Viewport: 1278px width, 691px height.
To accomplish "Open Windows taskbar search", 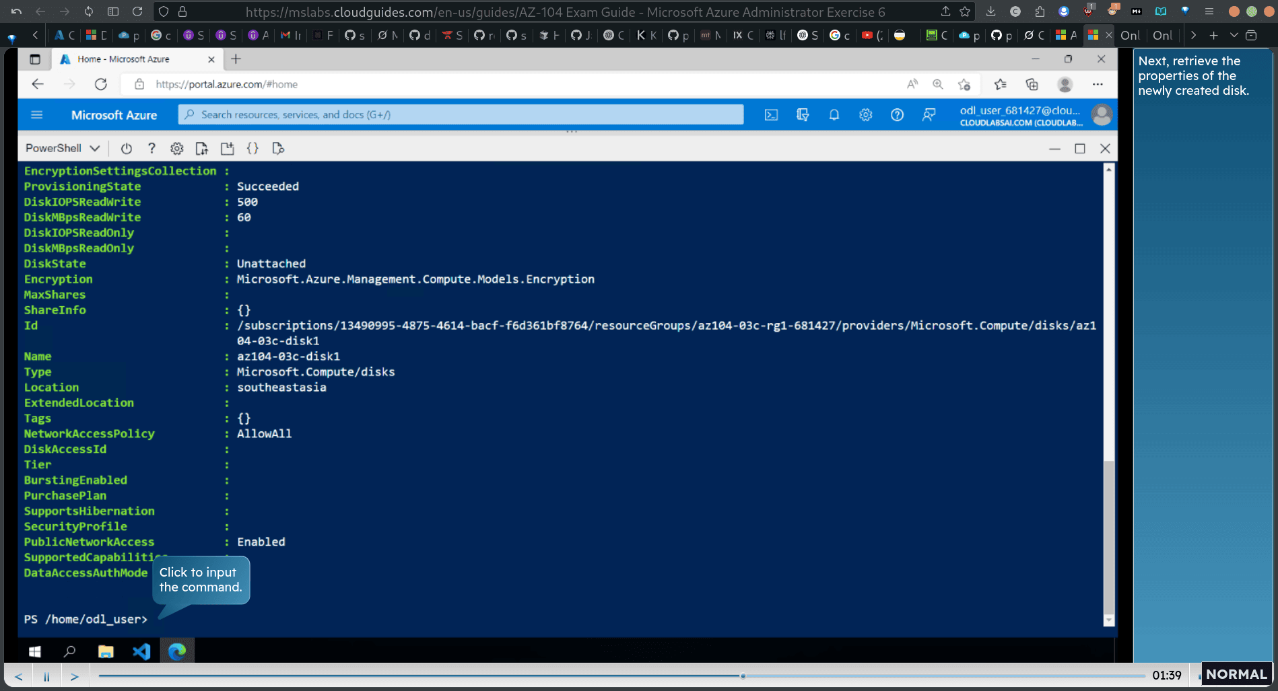I will [x=69, y=651].
